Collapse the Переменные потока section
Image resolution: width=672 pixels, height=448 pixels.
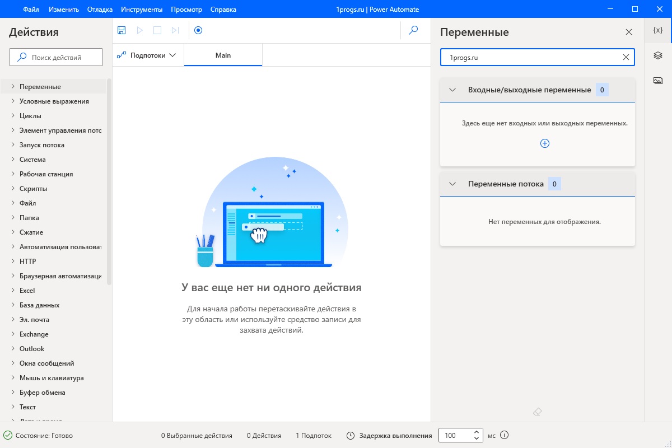[453, 184]
